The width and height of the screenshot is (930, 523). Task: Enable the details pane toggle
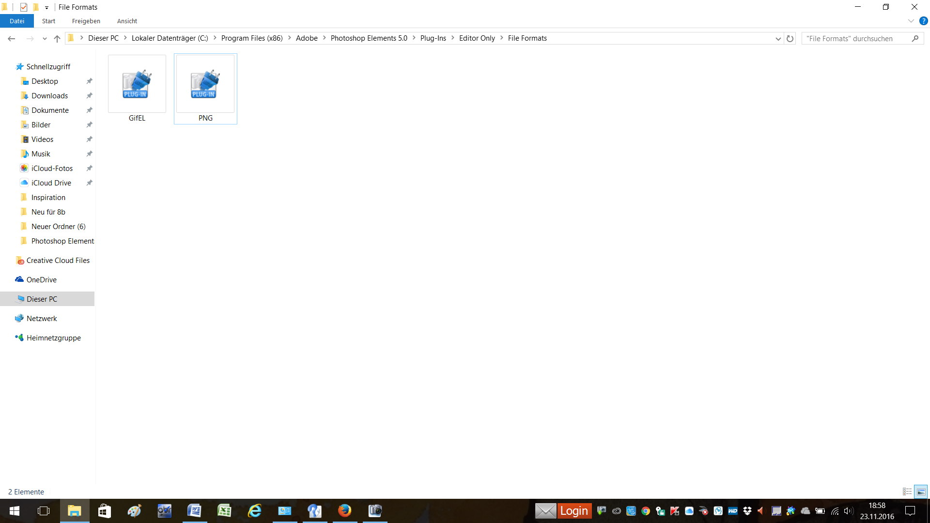pyautogui.click(x=921, y=491)
